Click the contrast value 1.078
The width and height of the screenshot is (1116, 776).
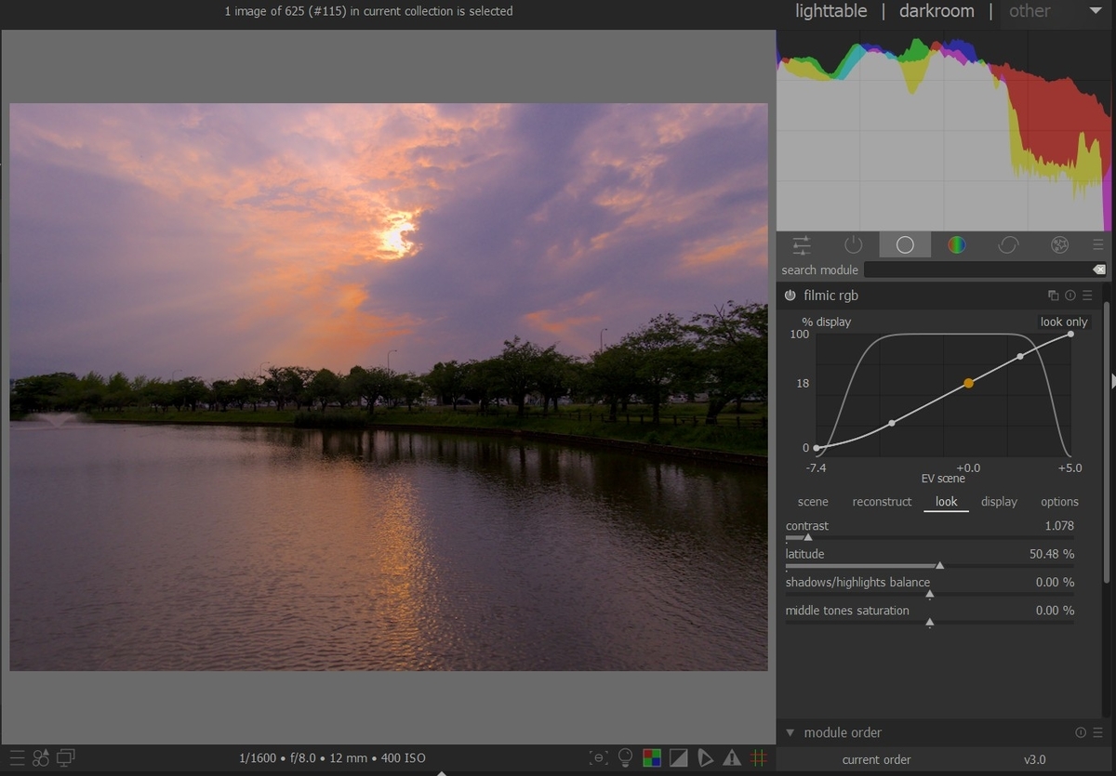click(1059, 526)
